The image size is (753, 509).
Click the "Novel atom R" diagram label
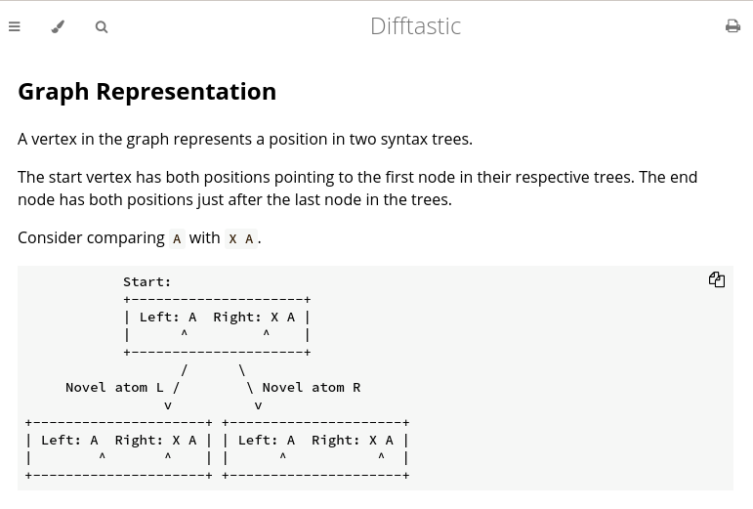click(311, 387)
